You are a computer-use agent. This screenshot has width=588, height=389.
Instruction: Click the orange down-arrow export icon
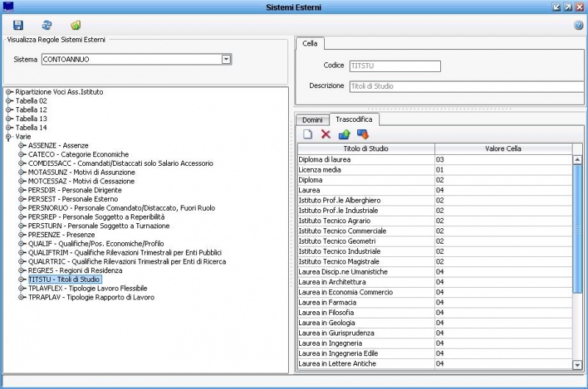362,134
